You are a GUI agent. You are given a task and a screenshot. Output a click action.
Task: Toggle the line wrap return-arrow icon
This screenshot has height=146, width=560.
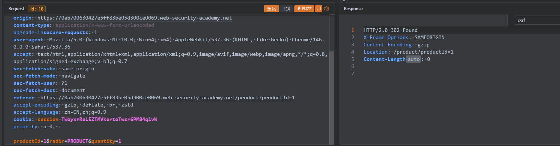coord(319,9)
